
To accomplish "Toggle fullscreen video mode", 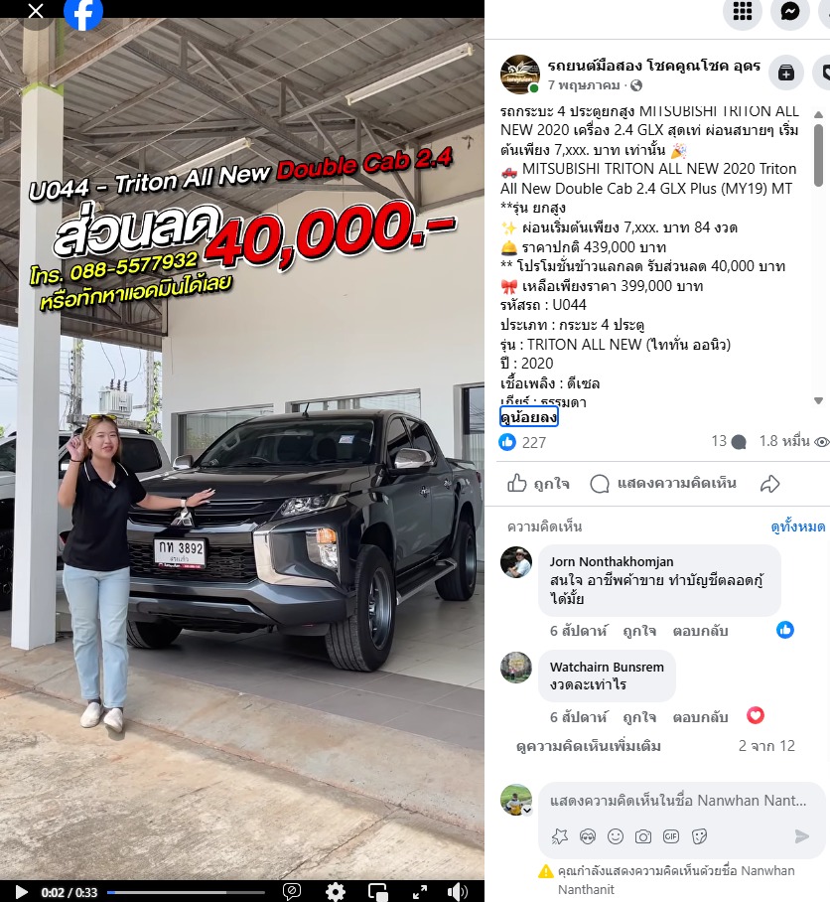I will point(420,892).
